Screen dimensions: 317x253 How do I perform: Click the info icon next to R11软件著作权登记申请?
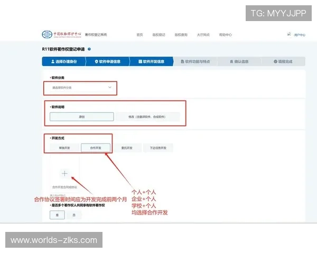tap(89, 49)
